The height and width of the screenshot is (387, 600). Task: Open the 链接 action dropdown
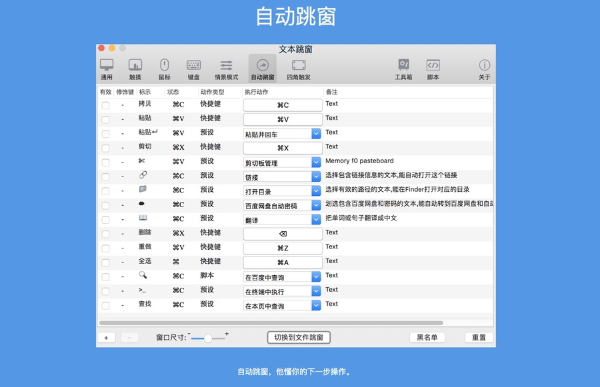[x=316, y=177]
